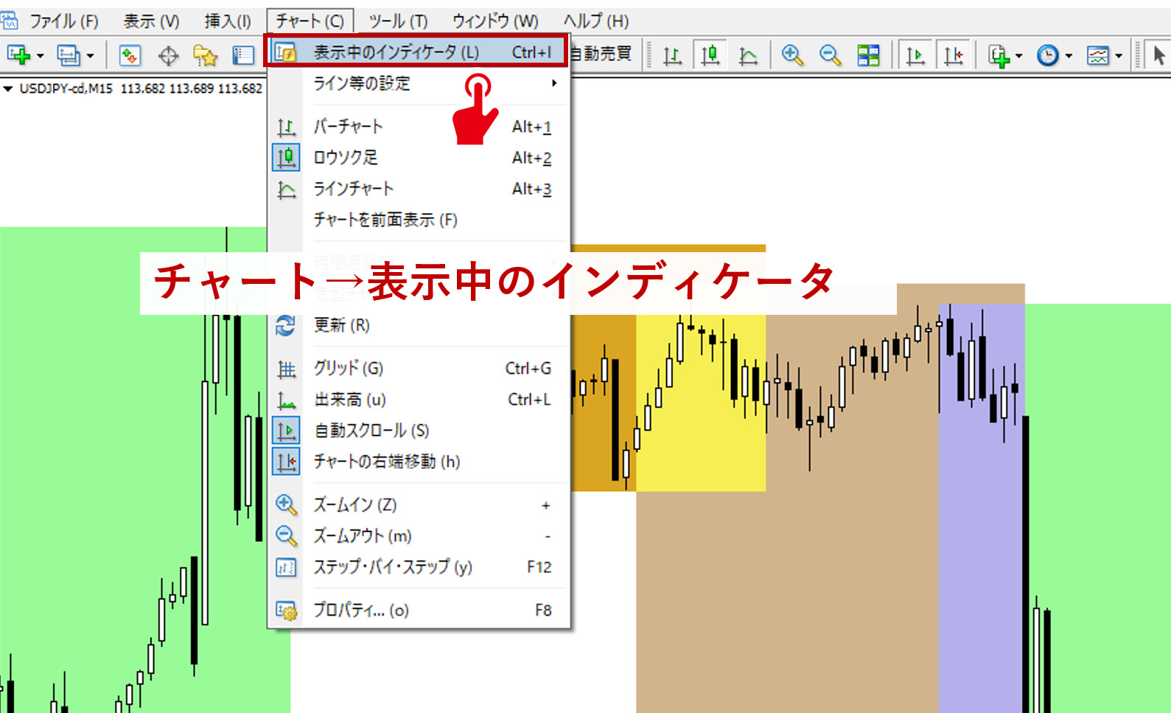This screenshot has width=1171, height=713.
Task: Click the tile windows toolbar icon
Action: 868,55
